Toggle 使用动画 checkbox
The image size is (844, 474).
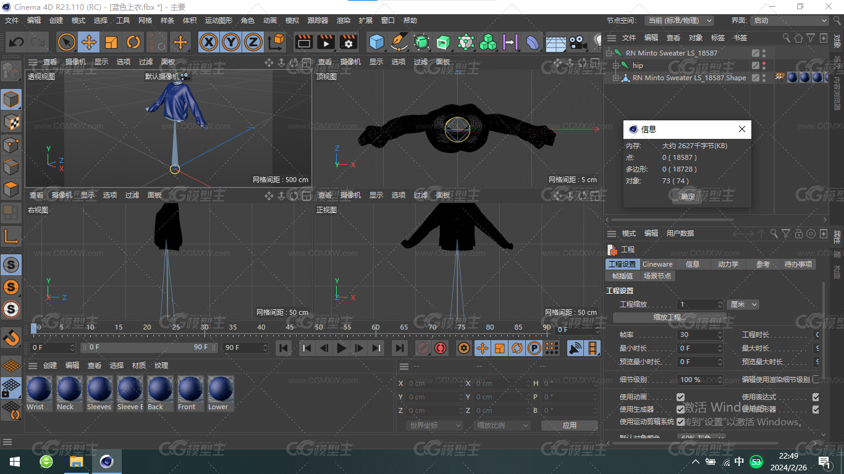click(x=680, y=397)
